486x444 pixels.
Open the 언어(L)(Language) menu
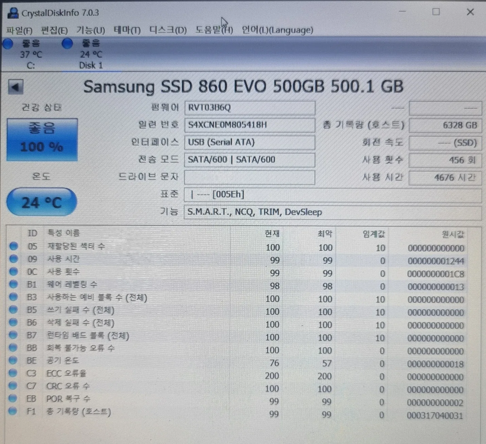277,30
